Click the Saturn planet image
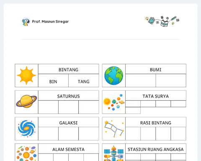The height and width of the screenshot is (161, 201). (26, 101)
